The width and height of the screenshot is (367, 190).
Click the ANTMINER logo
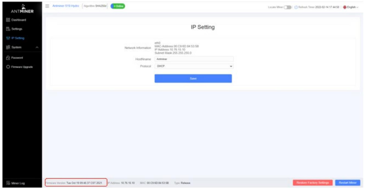(21, 8)
